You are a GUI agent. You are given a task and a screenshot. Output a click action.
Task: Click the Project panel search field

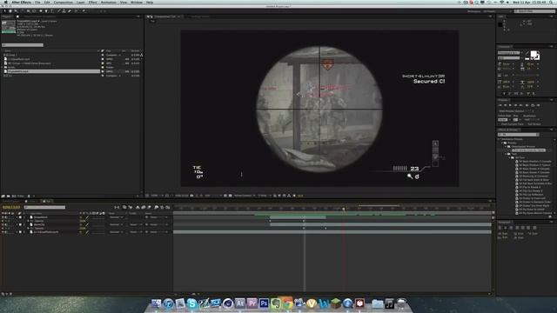coord(23,45)
